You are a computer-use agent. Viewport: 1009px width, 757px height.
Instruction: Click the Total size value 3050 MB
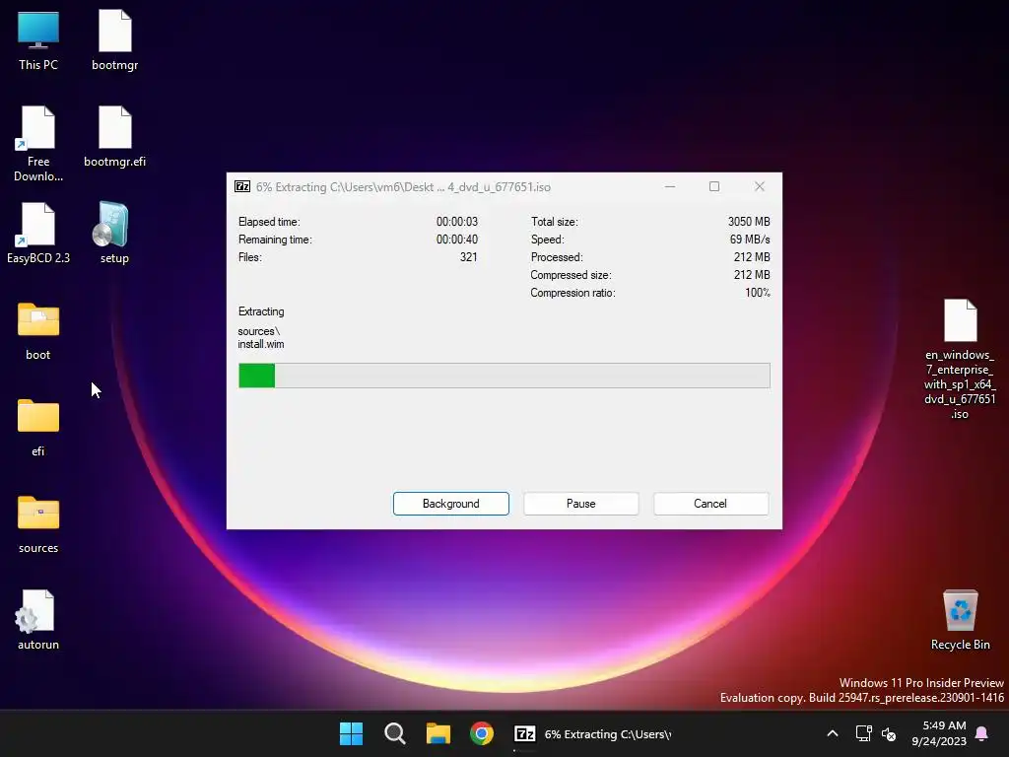point(749,222)
